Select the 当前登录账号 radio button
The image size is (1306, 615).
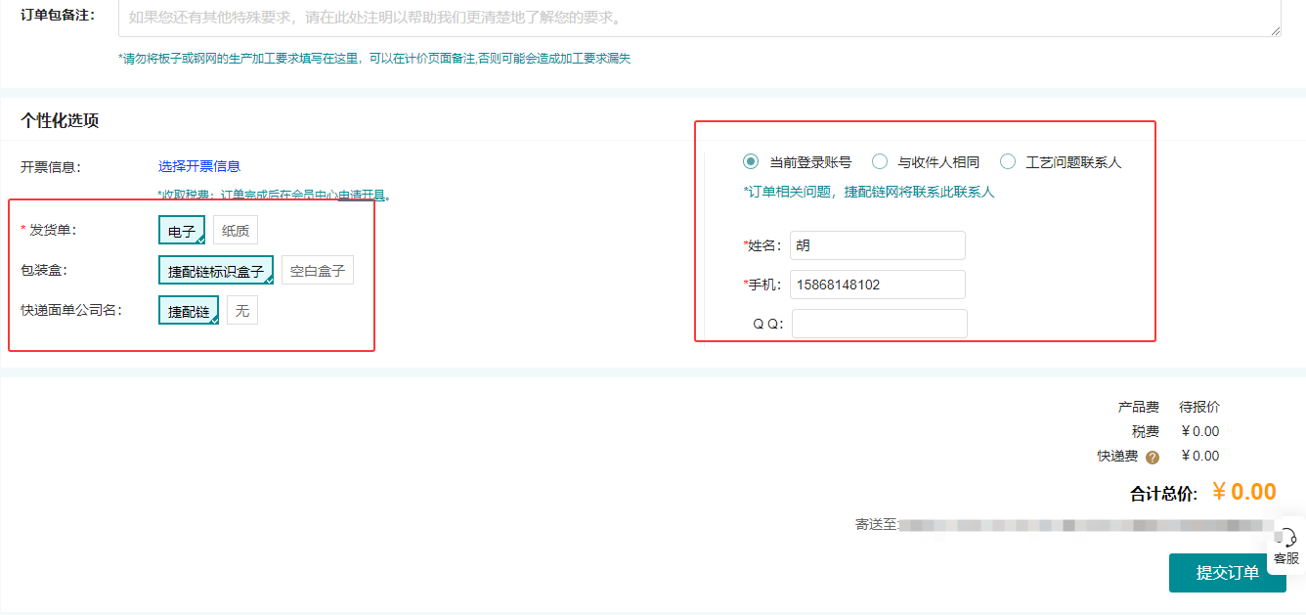point(751,162)
